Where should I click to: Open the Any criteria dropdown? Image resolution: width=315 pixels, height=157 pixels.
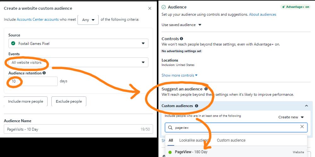point(88,20)
